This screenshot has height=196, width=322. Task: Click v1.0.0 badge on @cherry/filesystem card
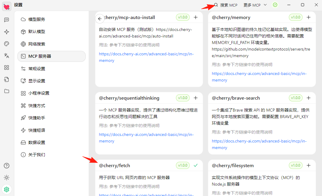295,165
